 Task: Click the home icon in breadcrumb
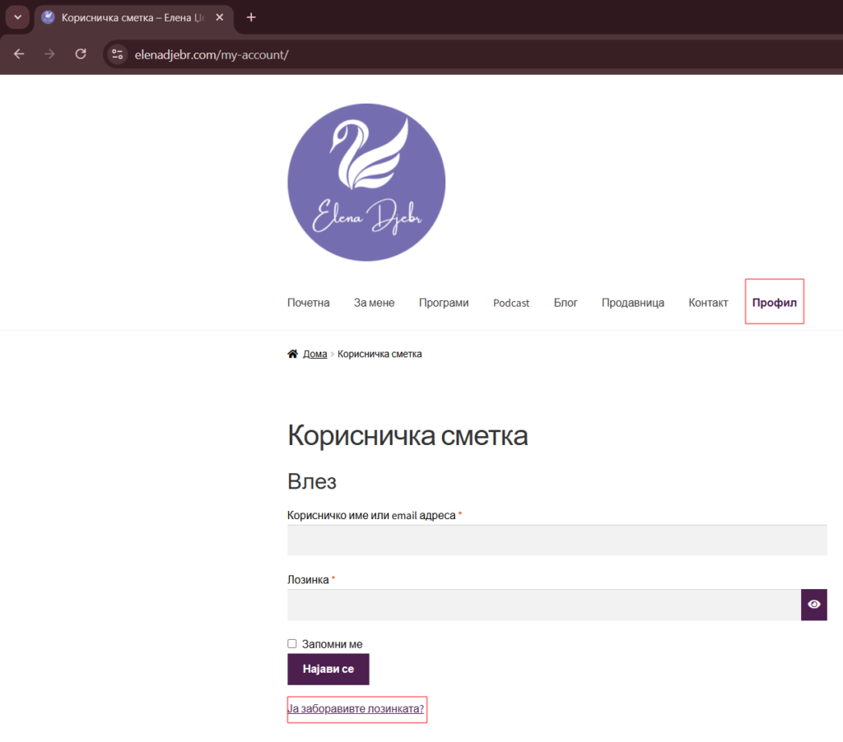292,354
